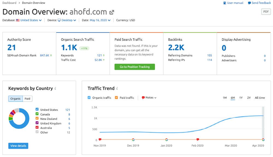Click the up arrow beside SEMrush Domain Rank 847.6K

pyautogui.click(x=51, y=56)
